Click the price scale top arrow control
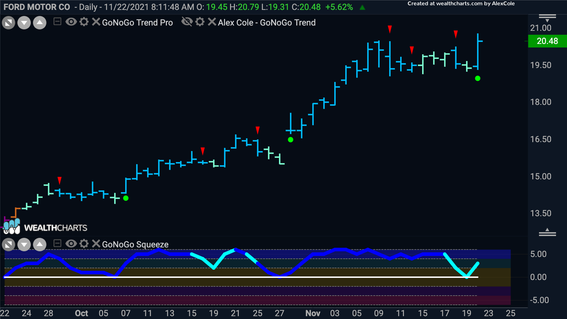 pyautogui.click(x=548, y=18)
